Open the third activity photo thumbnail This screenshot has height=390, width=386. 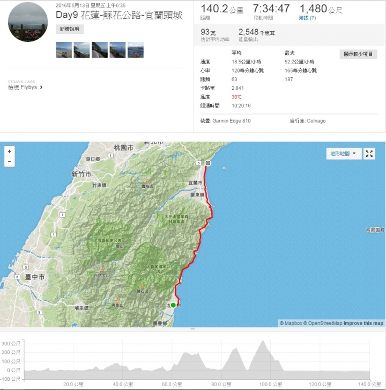coord(100,50)
